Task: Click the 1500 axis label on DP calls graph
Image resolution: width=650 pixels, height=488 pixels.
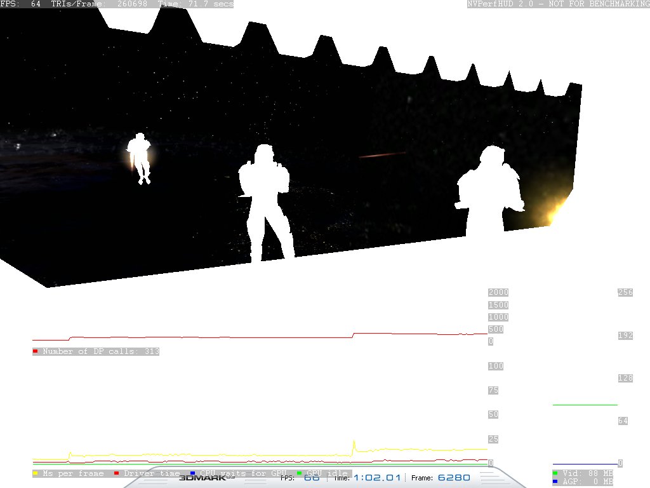Action: pos(498,304)
